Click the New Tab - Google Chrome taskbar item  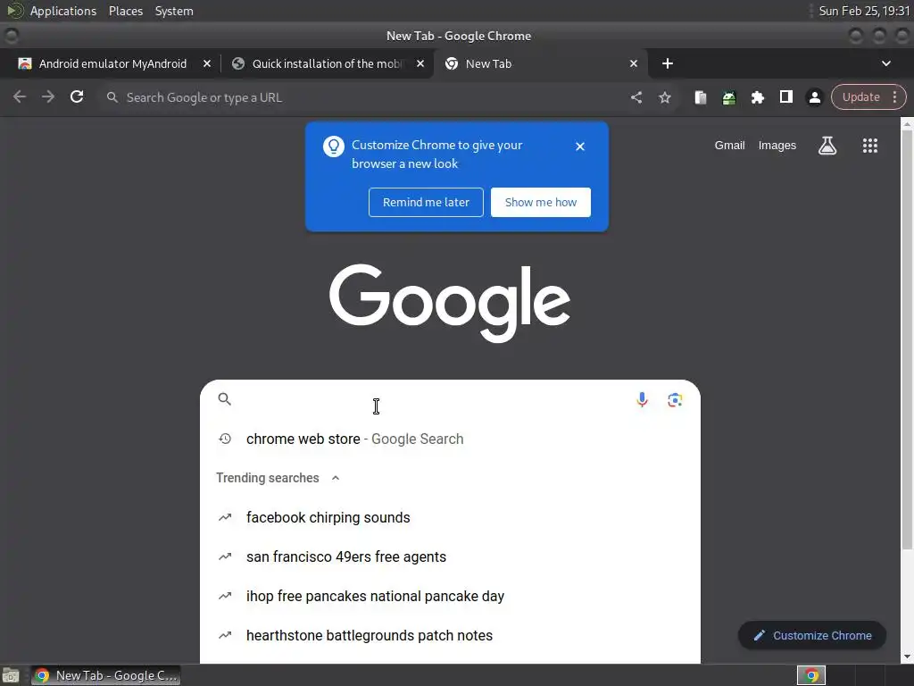point(105,675)
